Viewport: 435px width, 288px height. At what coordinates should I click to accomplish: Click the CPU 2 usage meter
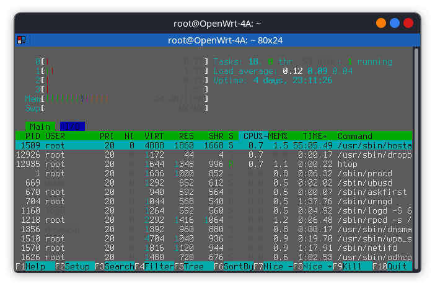click(122, 80)
